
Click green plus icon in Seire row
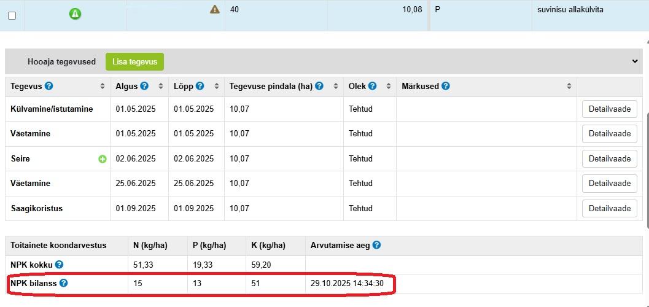[103, 159]
